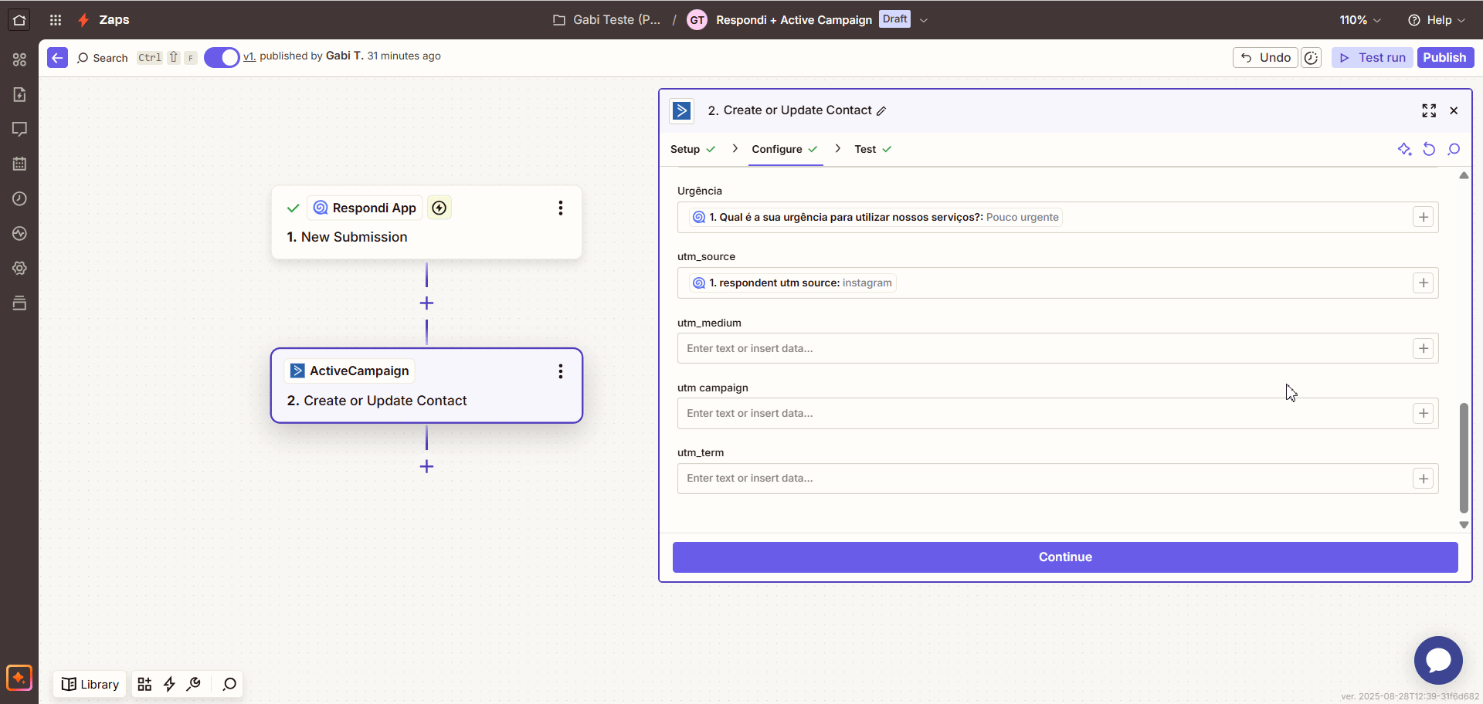Image resolution: width=1483 pixels, height=704 pixels.
Task: Click the Search button in toolbar
Action: pos(103,58)
